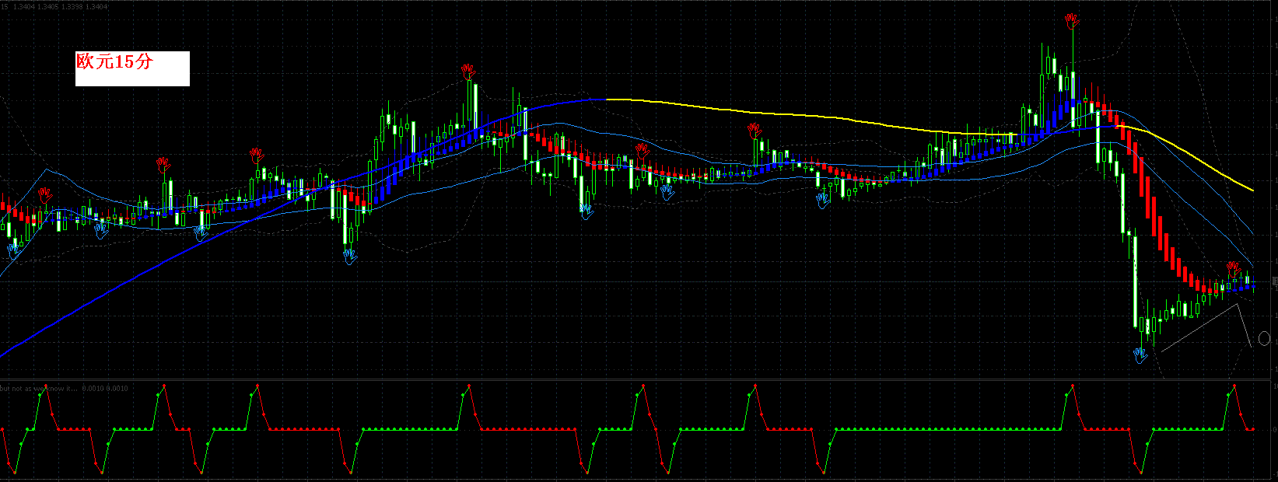Click the leftmost blue hand signal
The height and width of the screenshot is (482, 1278).
13,250
